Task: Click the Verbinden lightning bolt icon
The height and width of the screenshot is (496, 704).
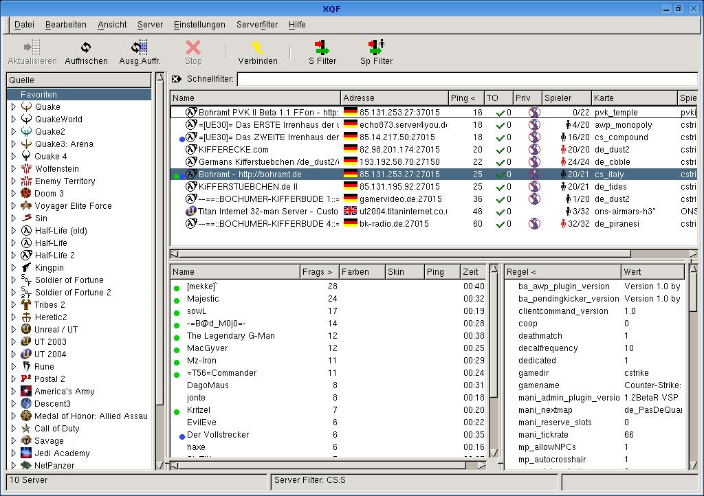Action: click(257, 47)
